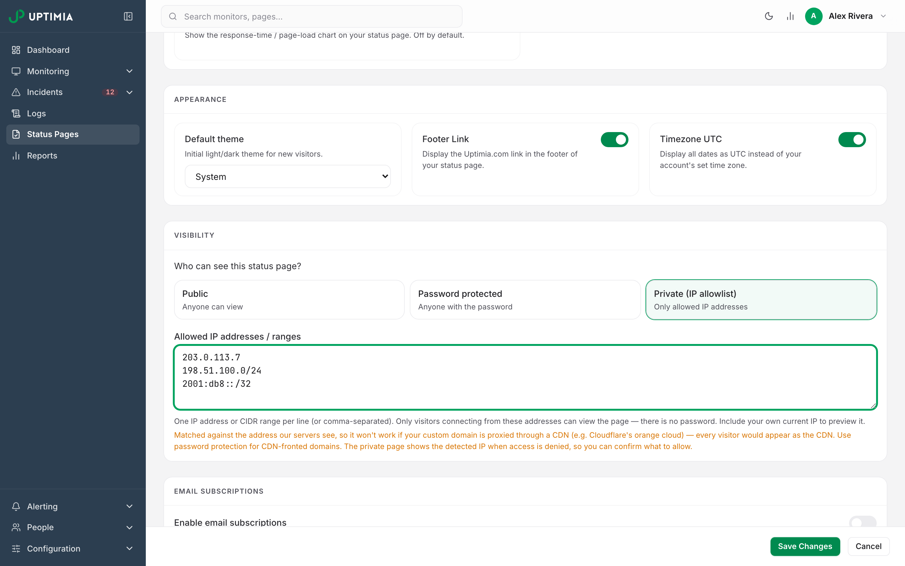Viewport: 905px width, 566px height.
Task: Expand the Monitoring menu chevron
Action: [129, 71]
